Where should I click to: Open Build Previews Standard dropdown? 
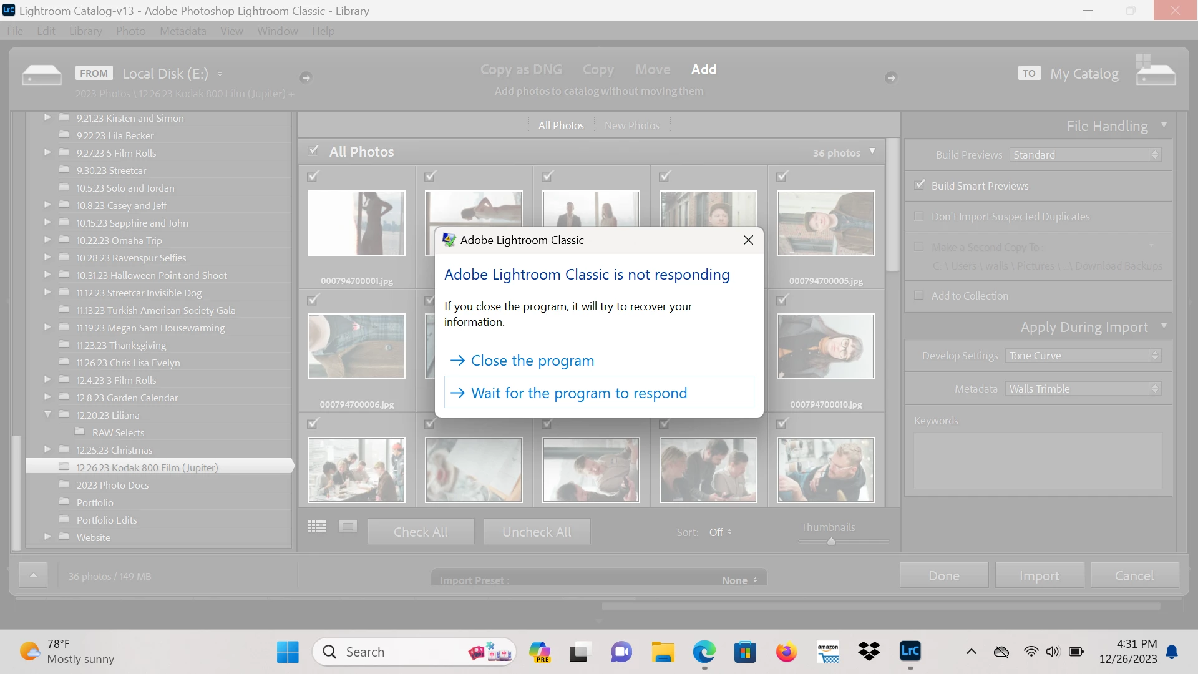click(x=1085, y=154)
